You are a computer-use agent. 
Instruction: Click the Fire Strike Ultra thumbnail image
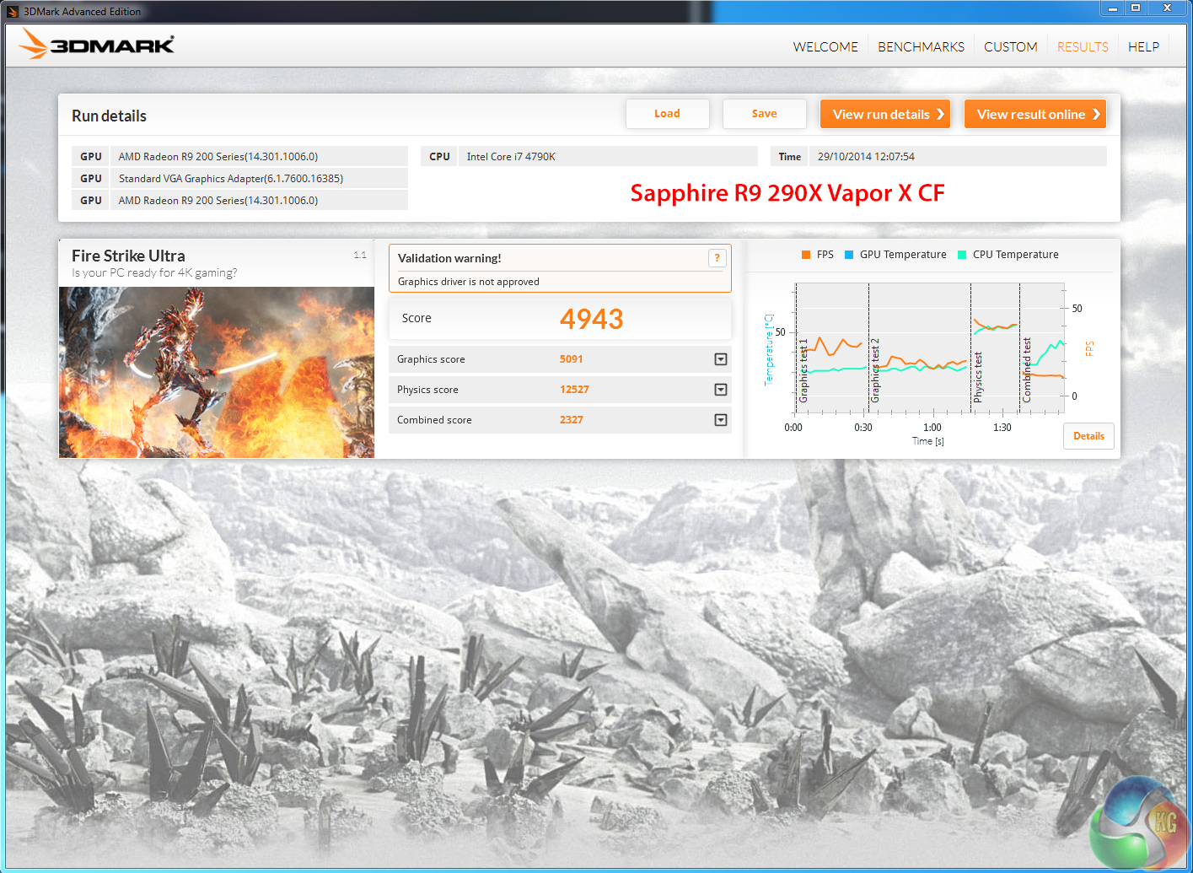[x=217, y=373]
